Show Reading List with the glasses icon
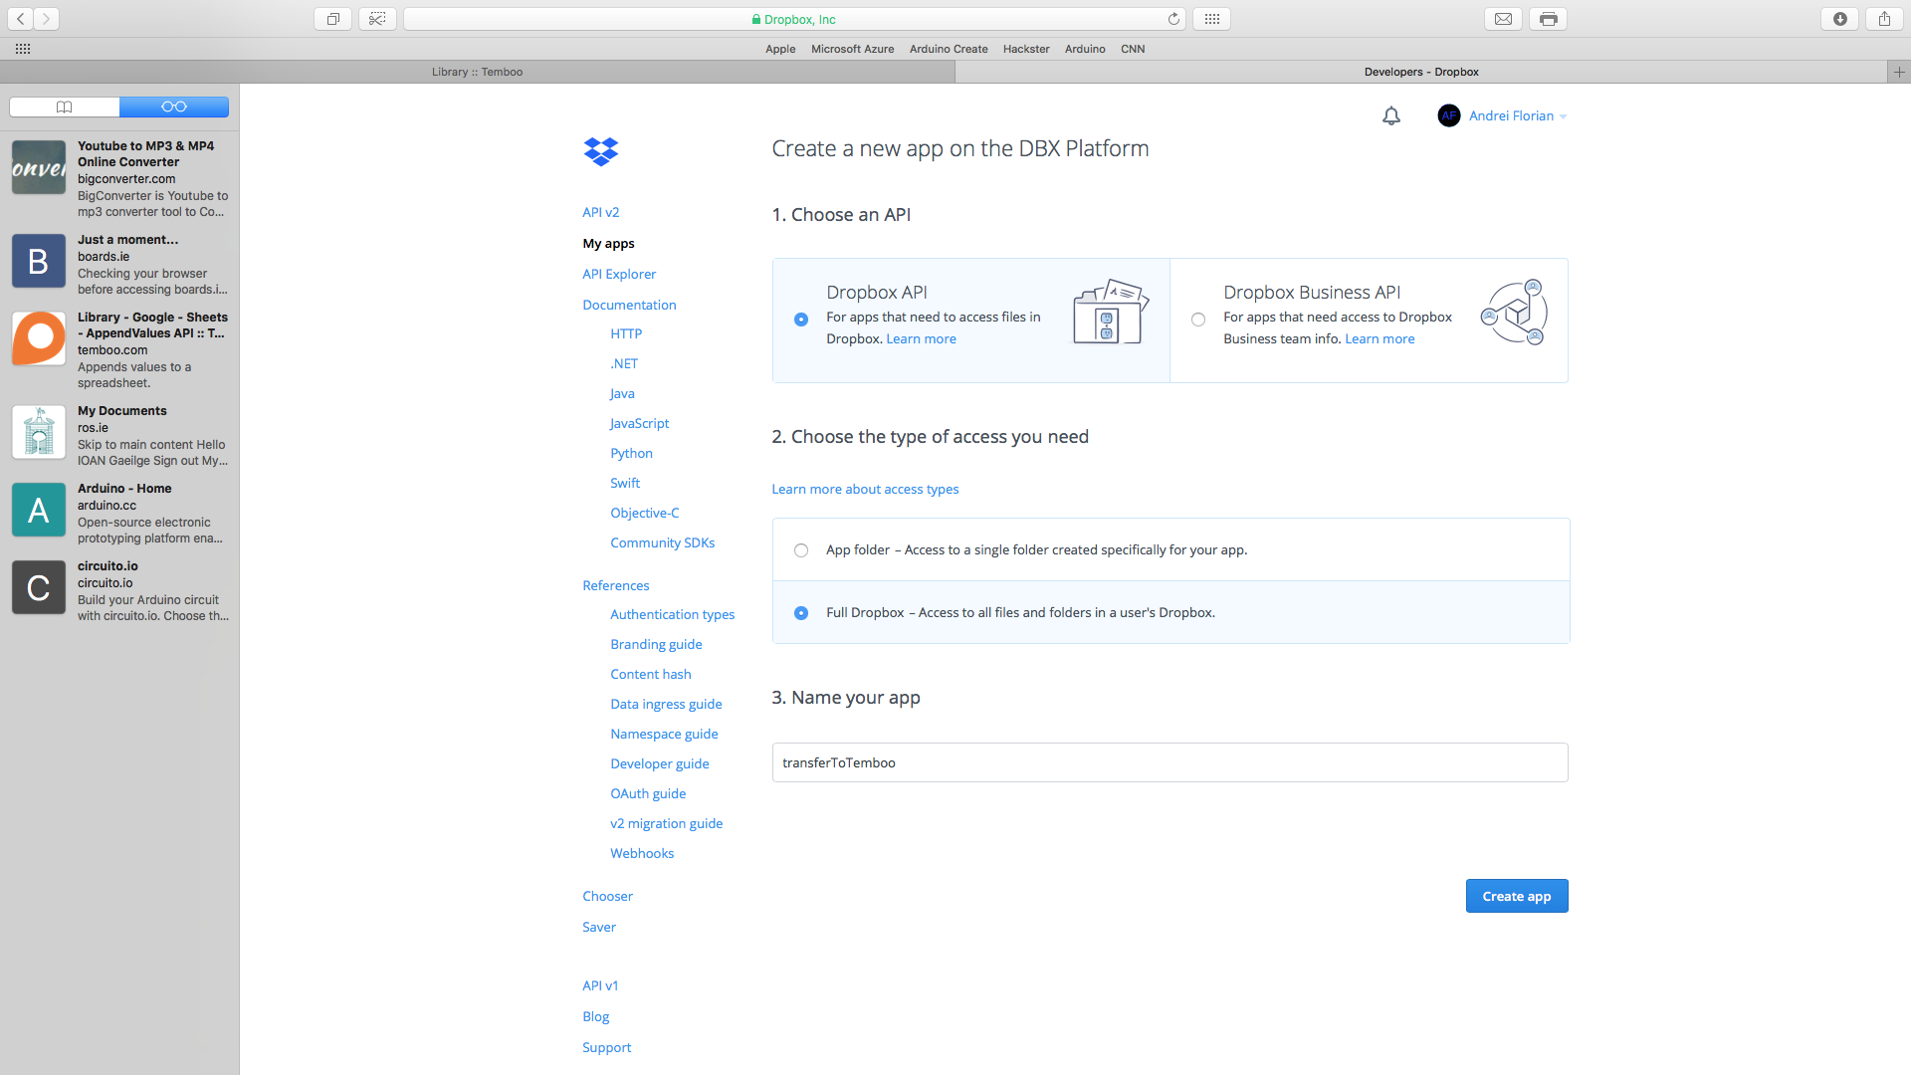Image resolution: width=1911 pixels, height=1075 pixels. click(x=174, y=107)
